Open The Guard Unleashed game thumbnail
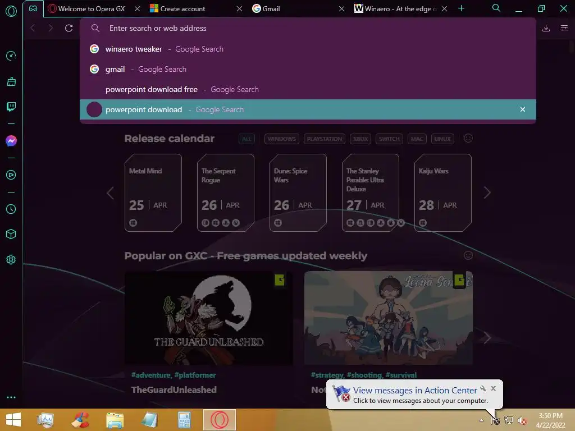This screenshot has height=431, width=575. point(209,318)
